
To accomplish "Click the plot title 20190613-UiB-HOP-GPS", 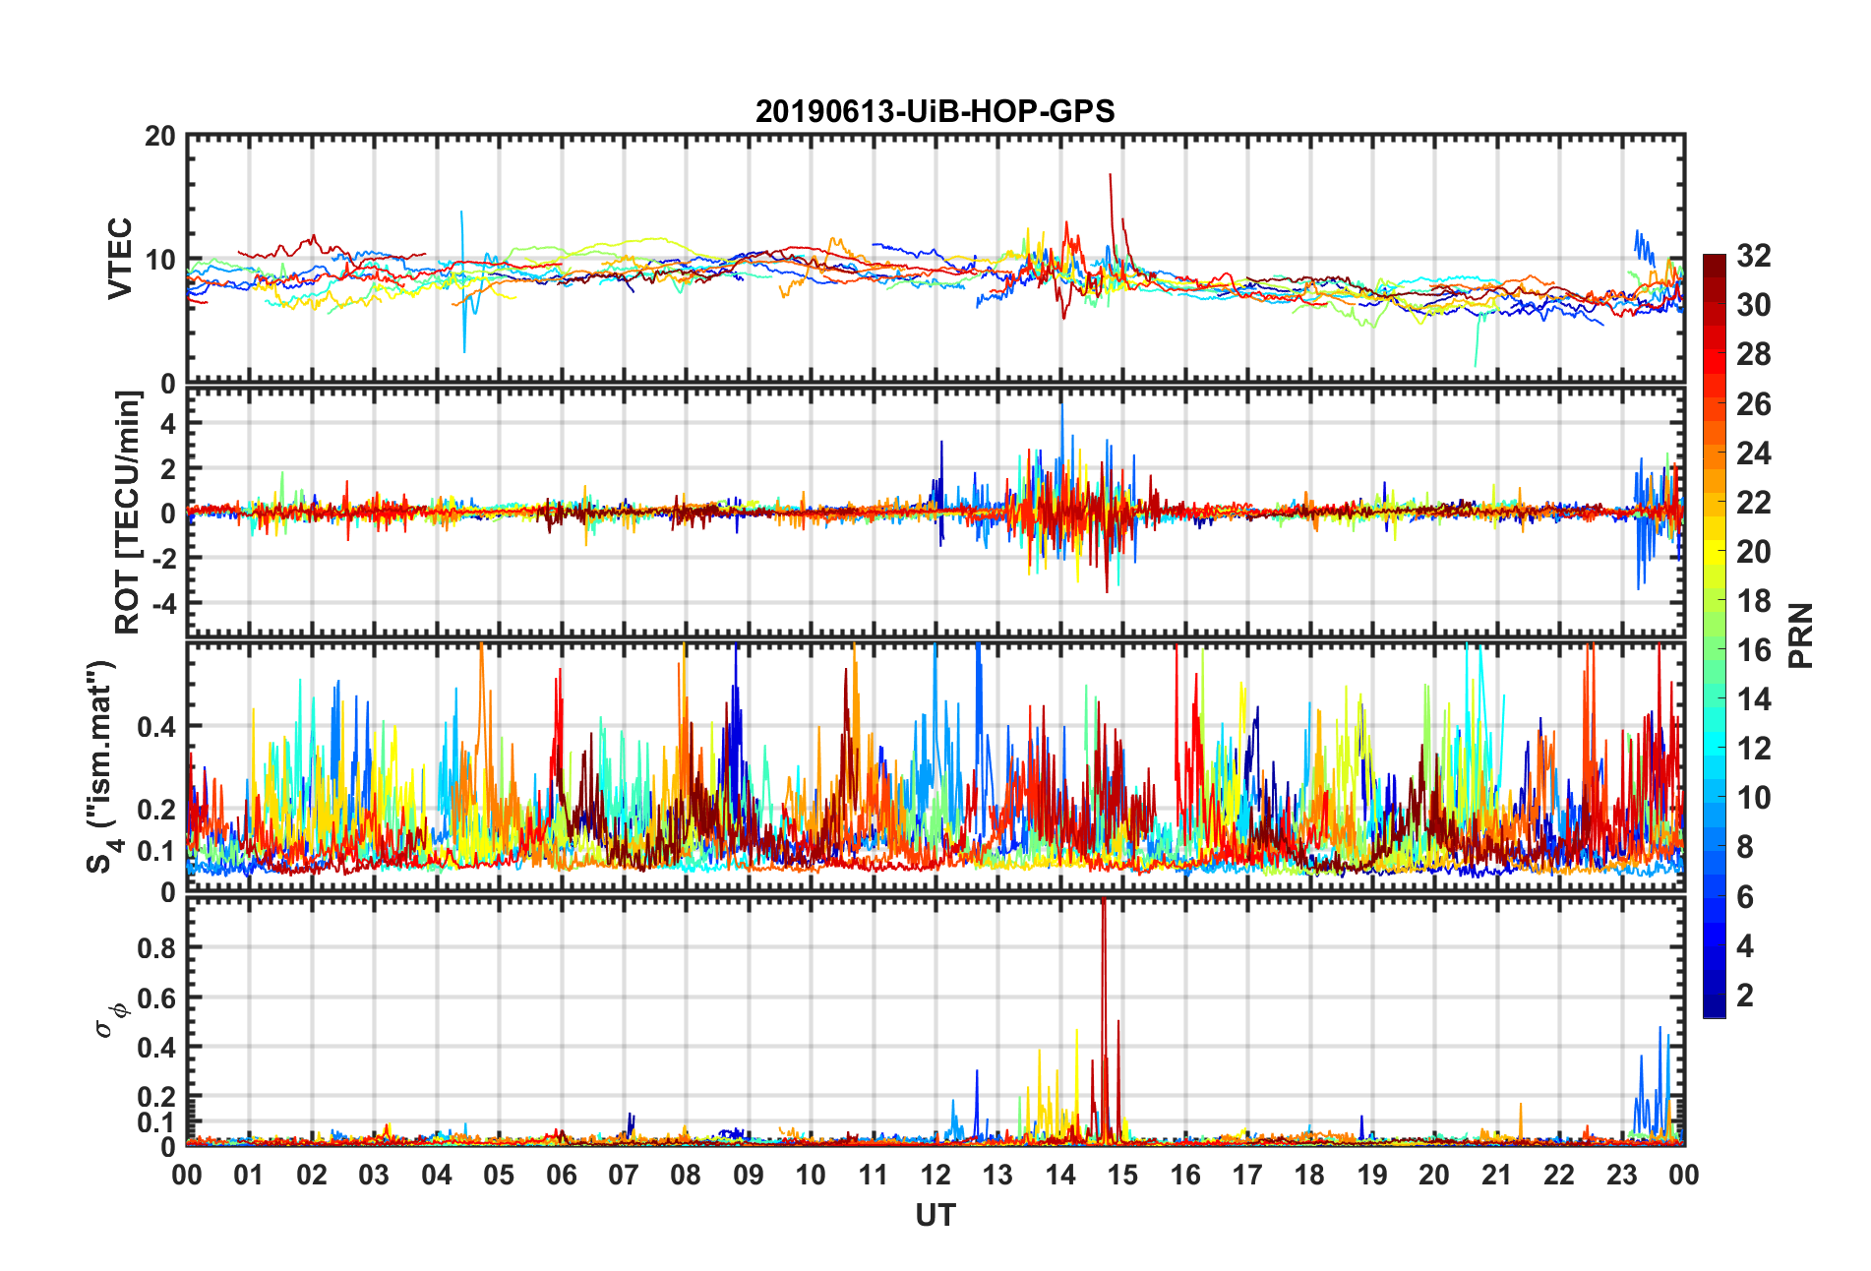I will [x=935, y=111].
